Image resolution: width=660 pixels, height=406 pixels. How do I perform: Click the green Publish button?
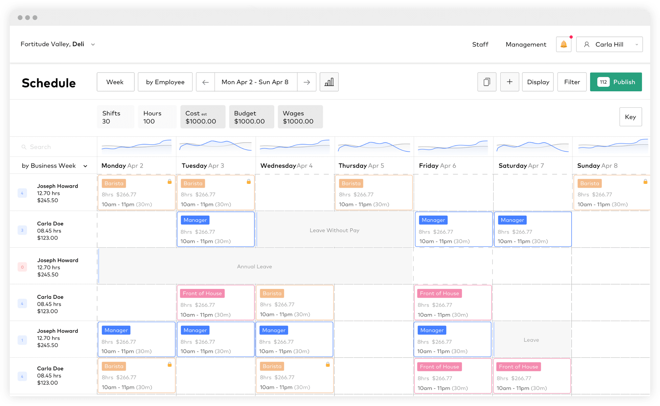[616, 82]
